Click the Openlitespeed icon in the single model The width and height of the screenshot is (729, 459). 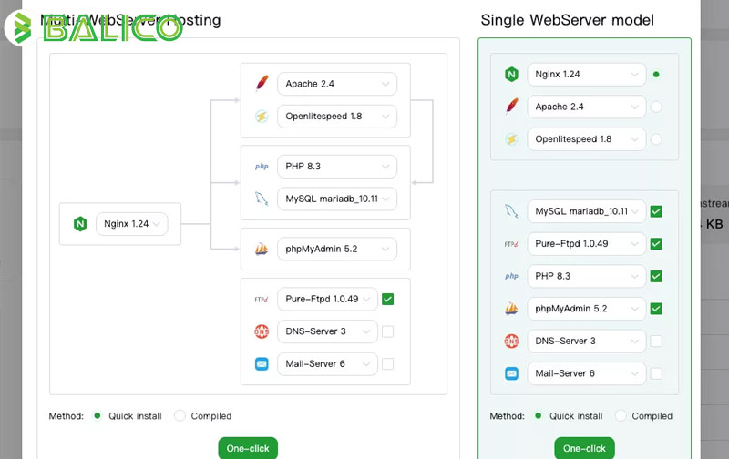click(511, 139)
